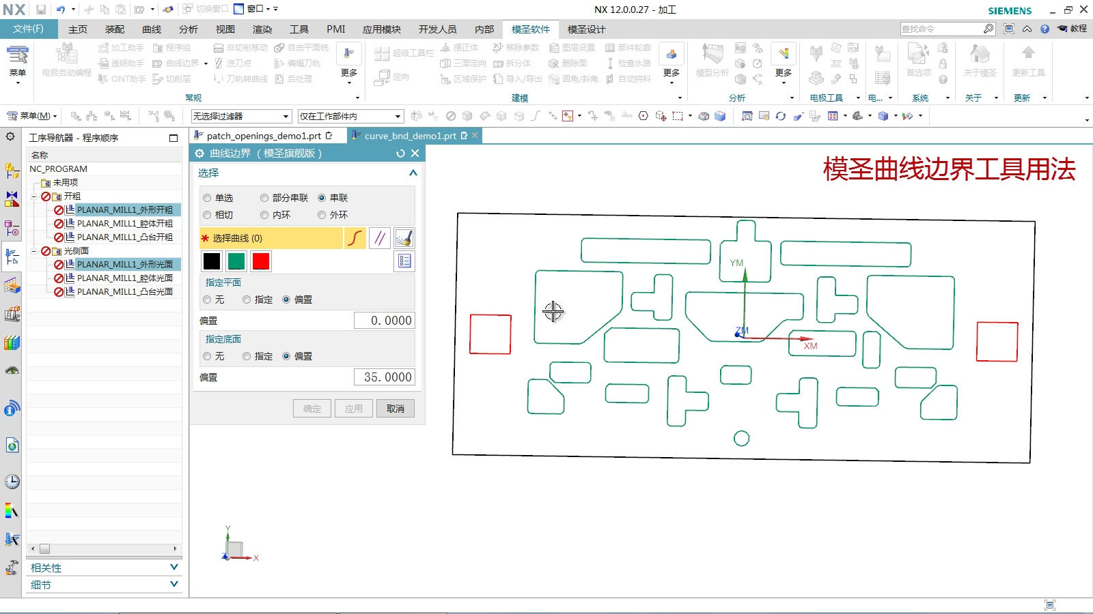Click the 35.0000 底面偏置 field

(385, 377)
